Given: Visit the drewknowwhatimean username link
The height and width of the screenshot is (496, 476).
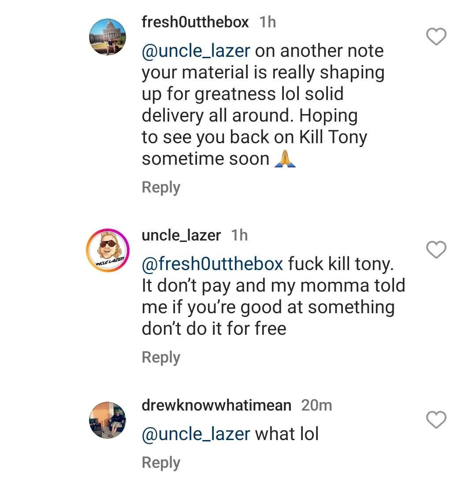Looking at the screenshot, I should (216, 405).
